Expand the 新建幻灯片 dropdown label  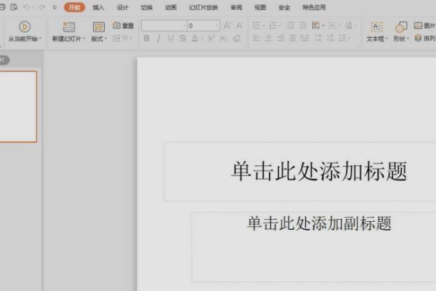click(68, 39)
